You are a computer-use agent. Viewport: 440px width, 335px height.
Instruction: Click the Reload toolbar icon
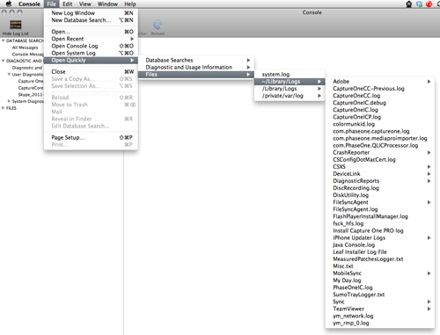tap(158, 25)
